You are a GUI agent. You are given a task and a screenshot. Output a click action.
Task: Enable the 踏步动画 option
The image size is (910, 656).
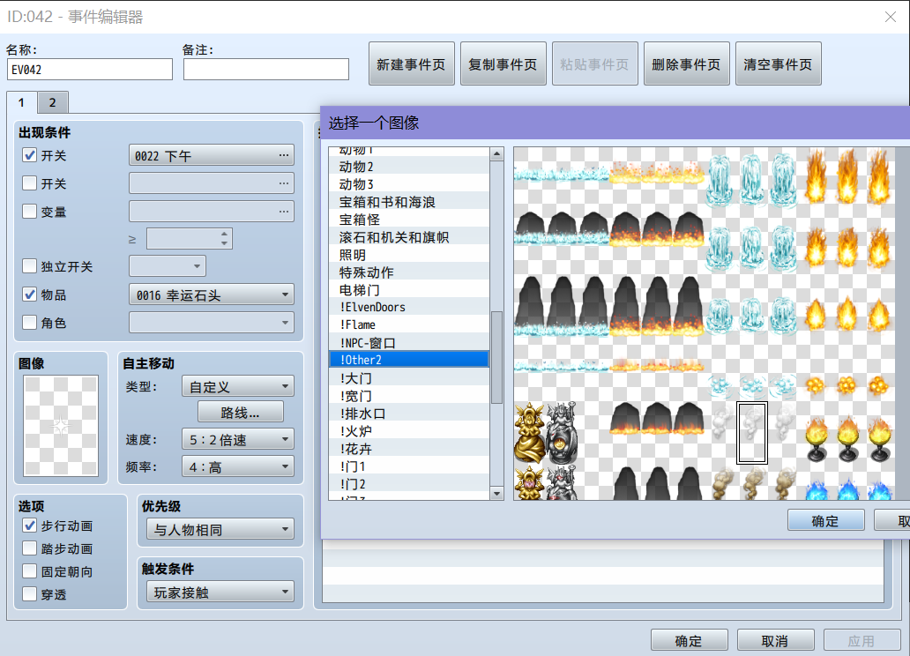29,548
